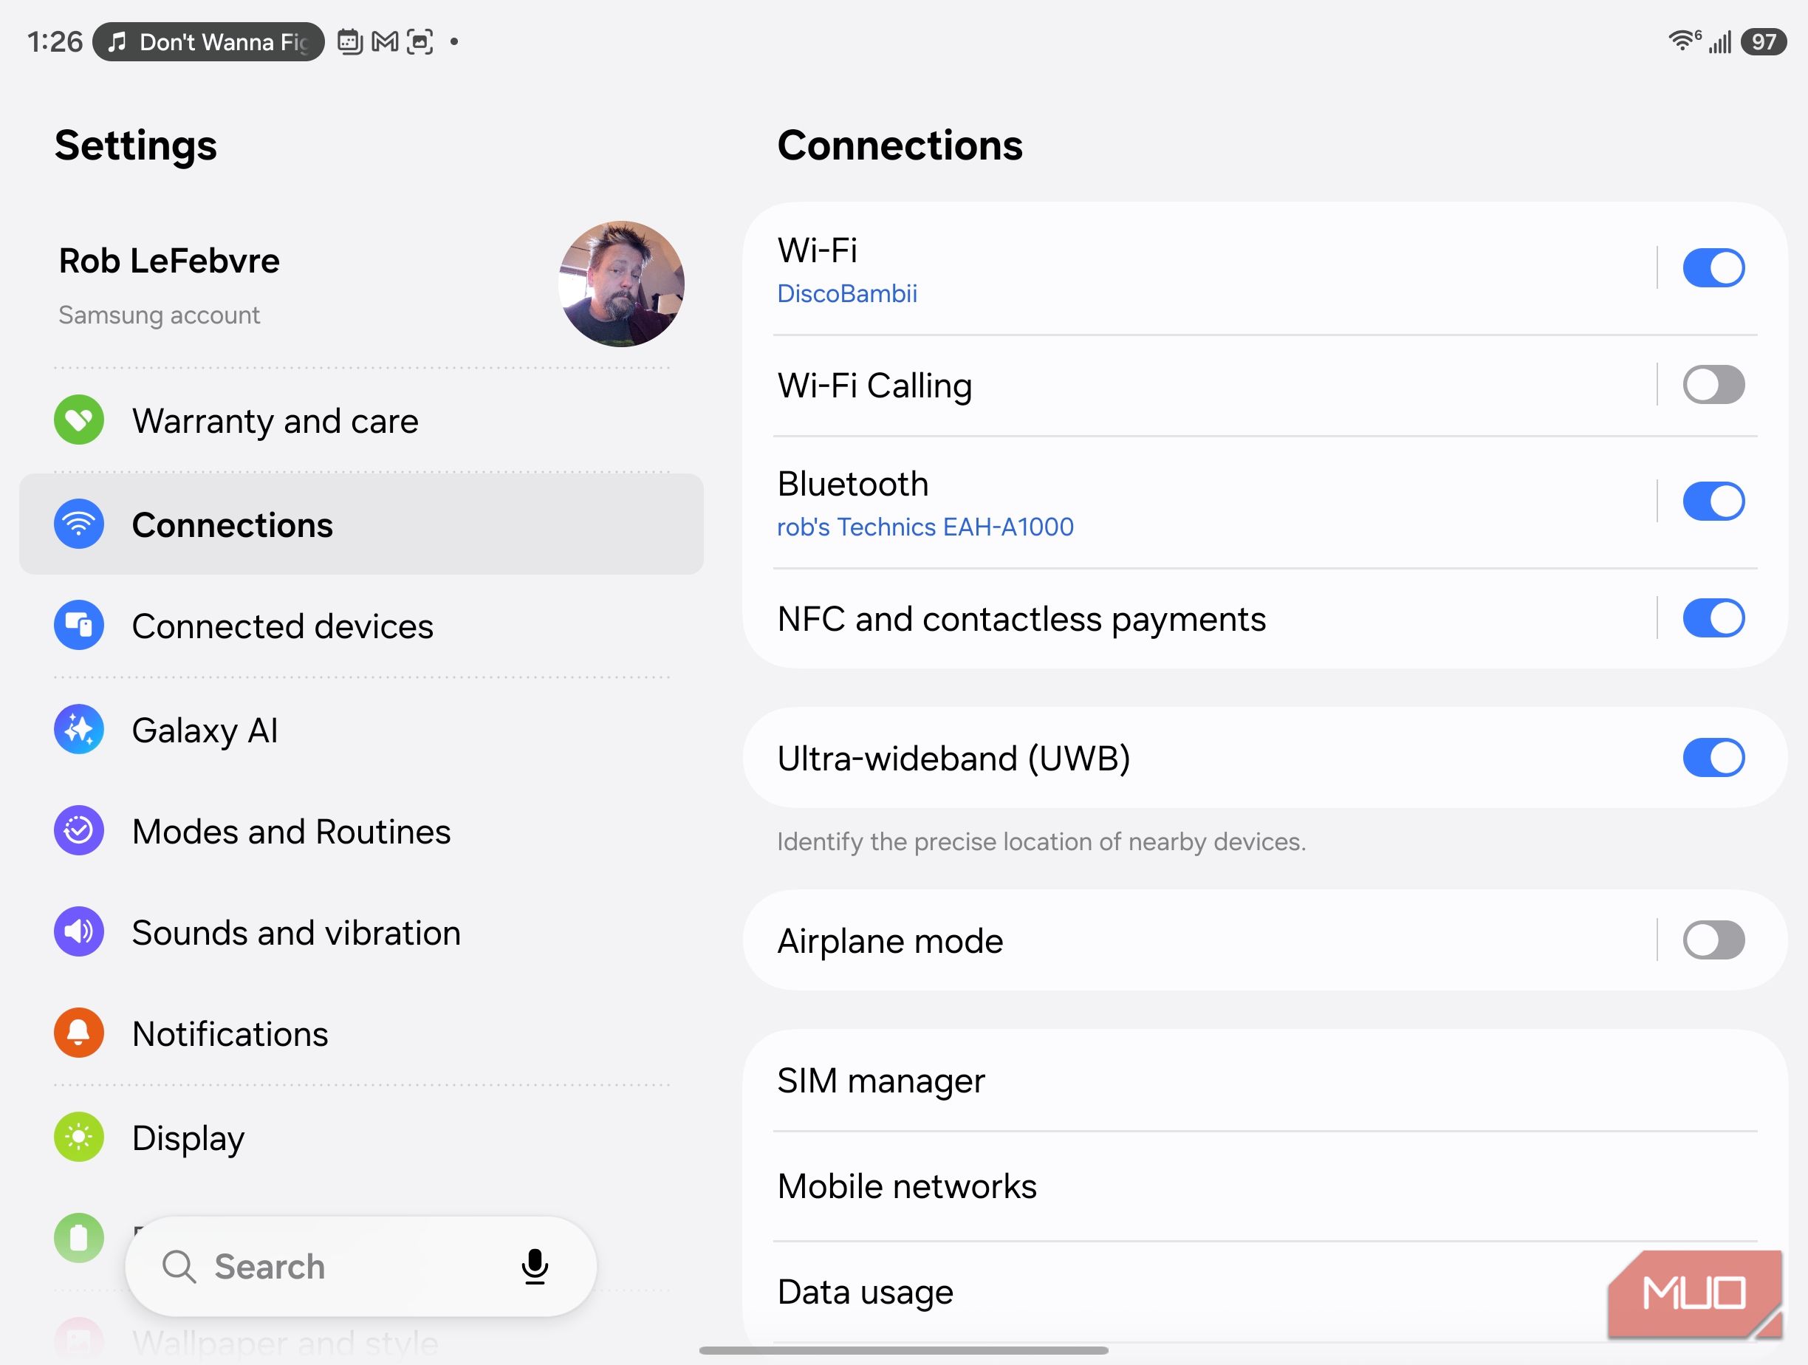This screenshot has height=1365, width=1808.
Task: Tap the Connected devices icon
Action: pos(78,626)
